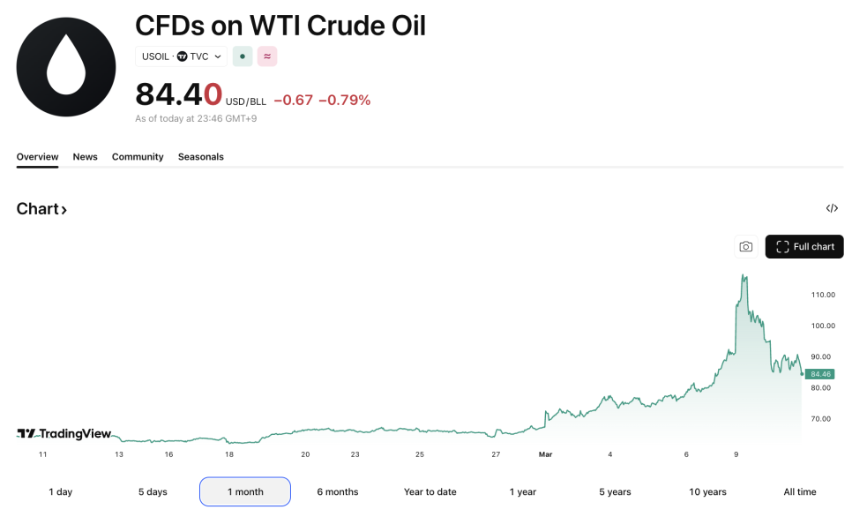This screenshot has height=517, width=852.
Task: Open the USOIL TVC symbol source dropdown
Action: pos(182,56)
